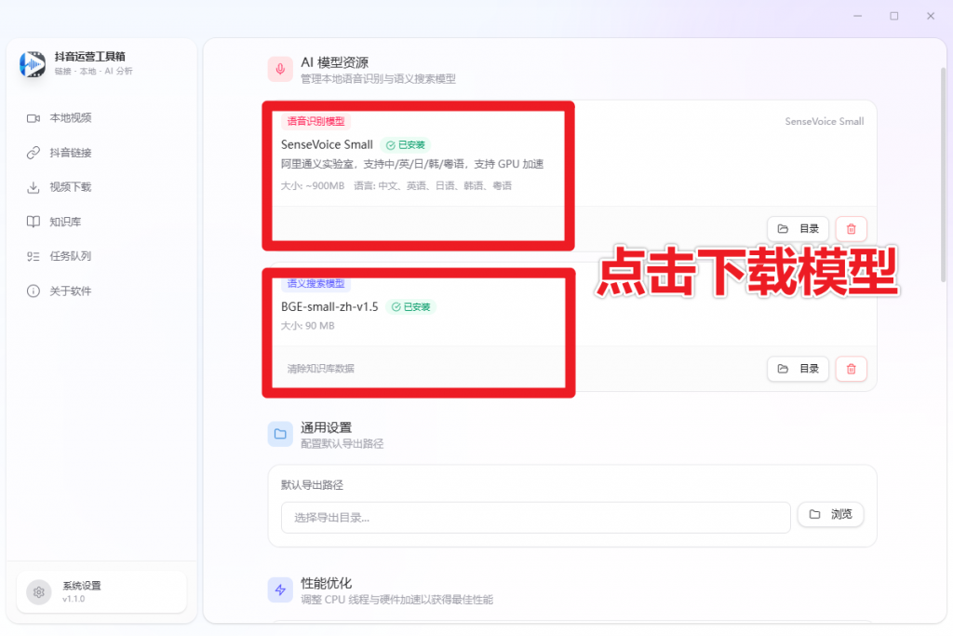Focus the 选择导出目录 path field

point(535,518)
